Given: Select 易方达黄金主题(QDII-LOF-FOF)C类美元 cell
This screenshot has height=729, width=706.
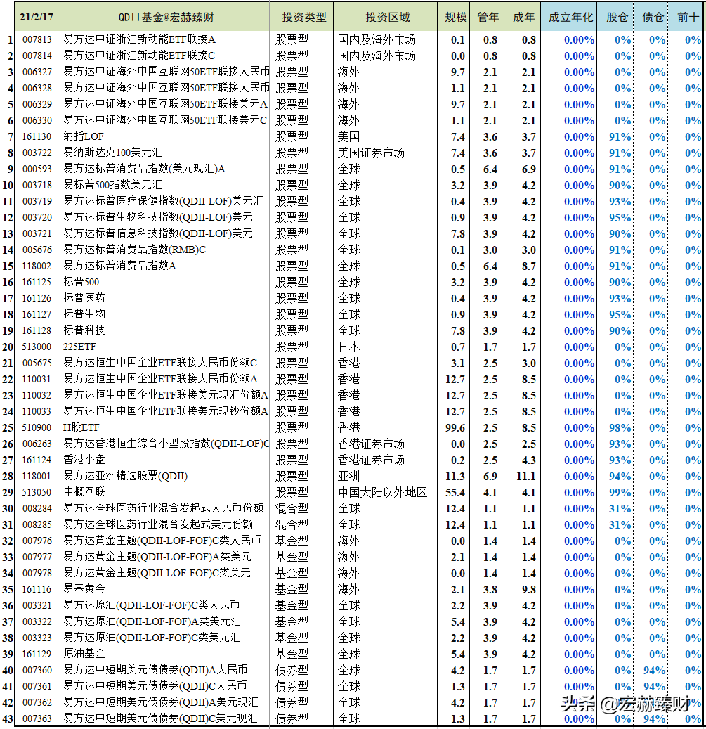Looking at the screenshot, I should pos(157,573).
